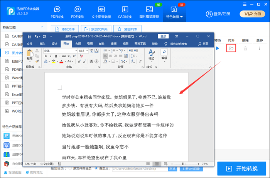Click the Superscript x² icon

tap(74, 56)
